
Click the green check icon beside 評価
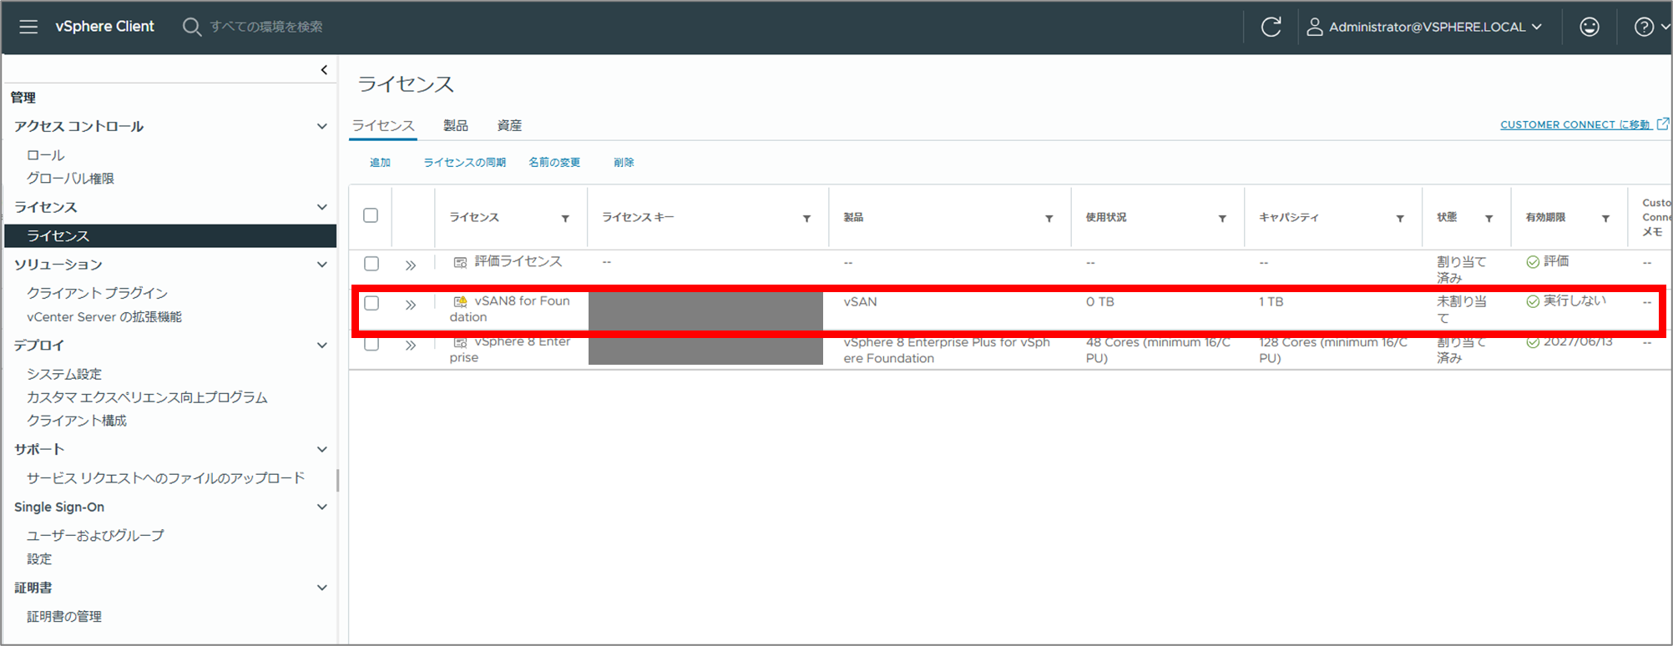(1533, 262)
